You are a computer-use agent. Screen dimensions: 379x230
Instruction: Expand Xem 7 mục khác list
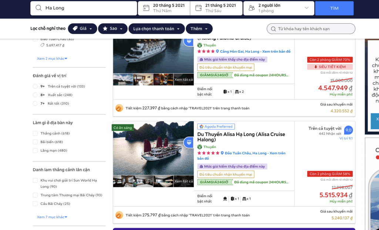click(52, 217)
